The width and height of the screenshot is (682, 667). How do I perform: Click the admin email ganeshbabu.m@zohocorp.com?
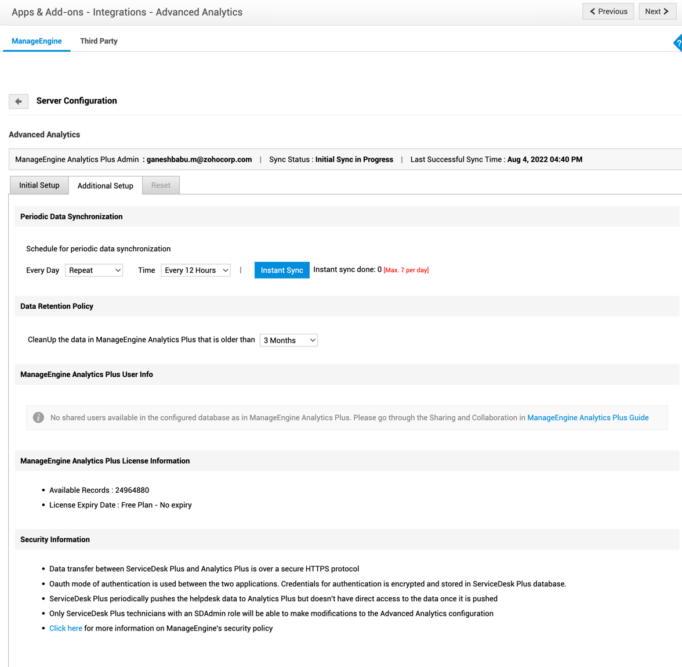coord(199,160)
